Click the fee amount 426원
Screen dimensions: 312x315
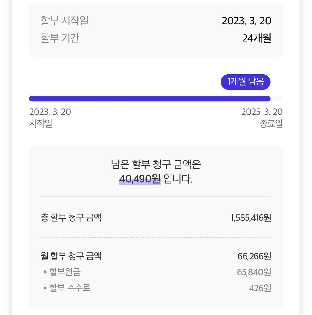260,288
